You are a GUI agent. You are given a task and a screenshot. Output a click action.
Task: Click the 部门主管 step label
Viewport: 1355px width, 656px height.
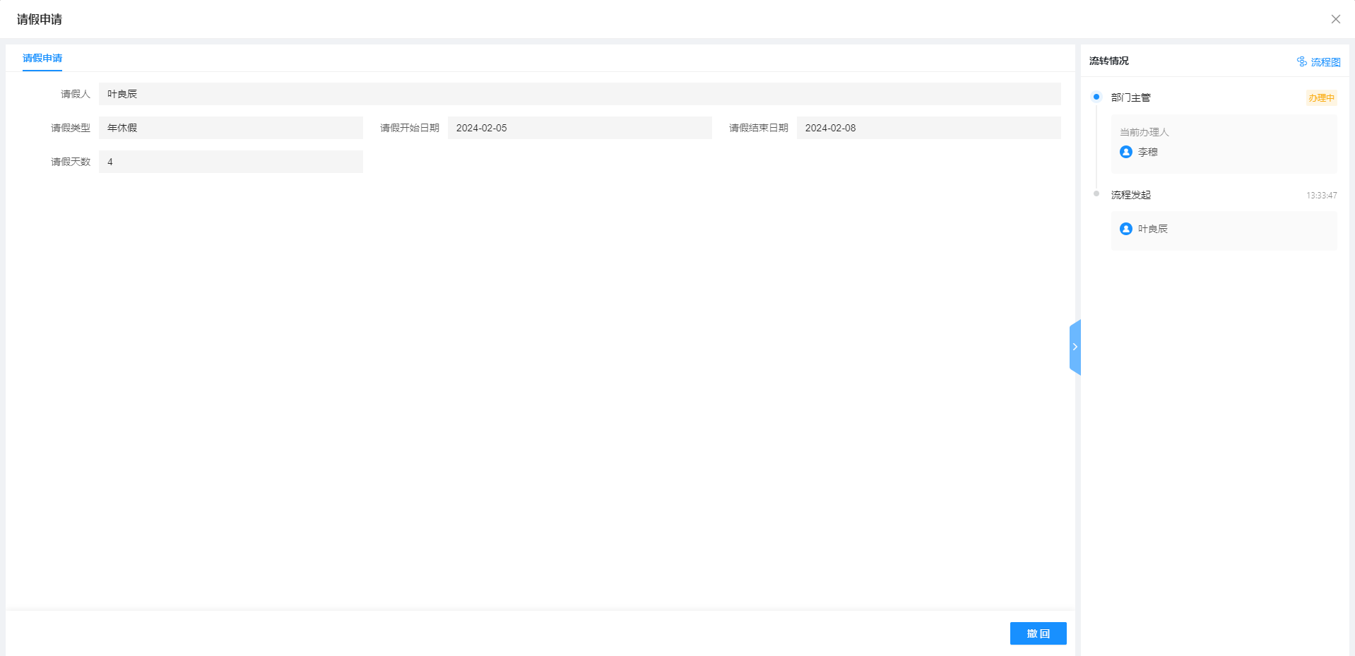1130,97
